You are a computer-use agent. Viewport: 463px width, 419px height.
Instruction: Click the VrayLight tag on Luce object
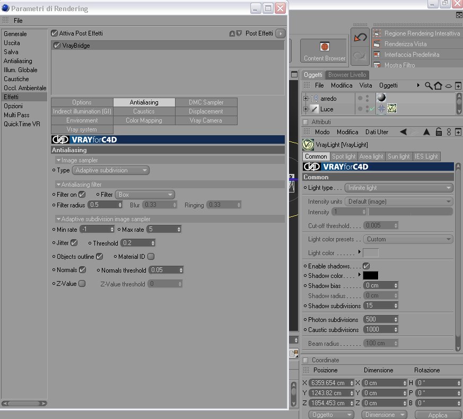pyautogui.click(x=392, y=108)
